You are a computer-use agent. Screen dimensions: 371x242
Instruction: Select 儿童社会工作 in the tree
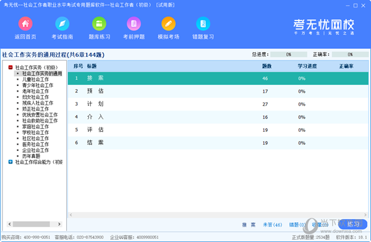click(x=35, y=79)
